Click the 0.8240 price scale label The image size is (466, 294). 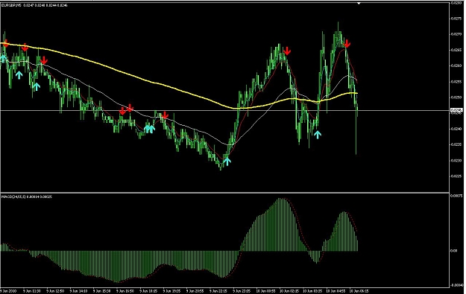pos(456,129)
